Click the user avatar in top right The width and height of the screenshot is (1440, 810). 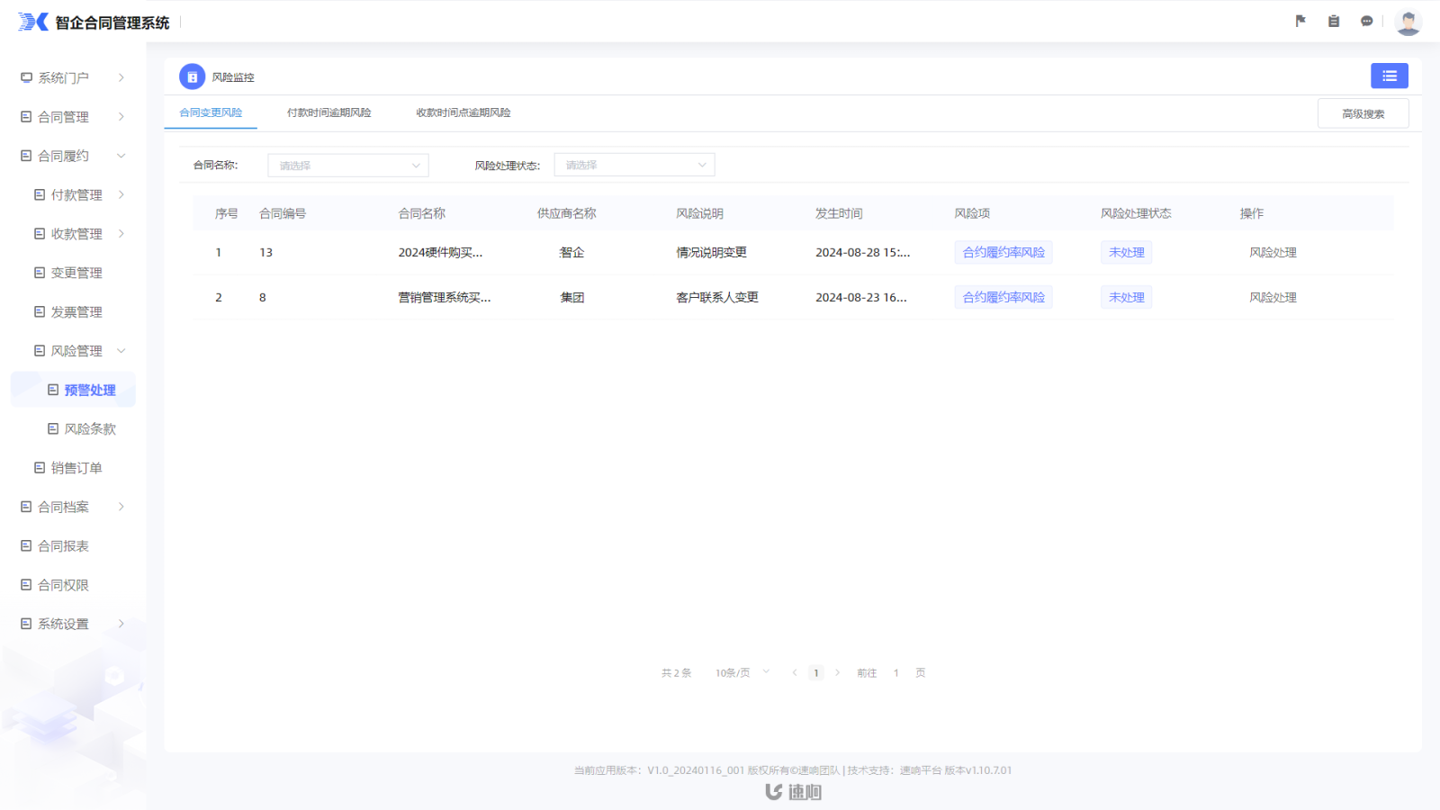tap(1408, 22)
